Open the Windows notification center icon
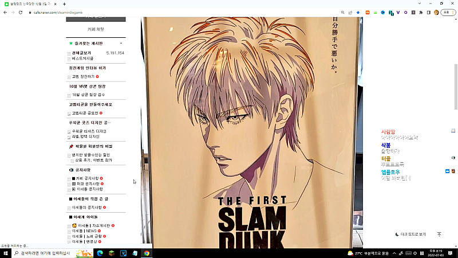The width and height of the screenshot is (458, 258). click(451, 253)
